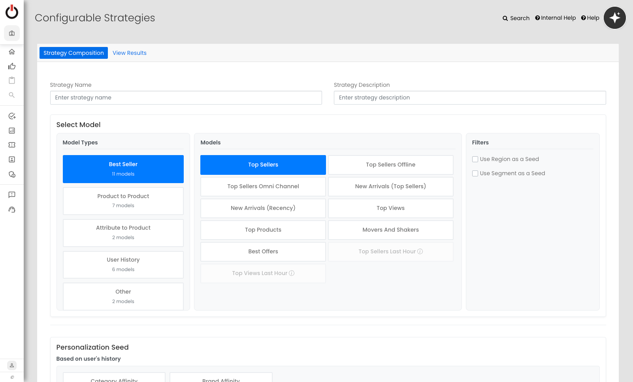Click the thumbs-up recommendations sidebar icon

pos(12,66)
